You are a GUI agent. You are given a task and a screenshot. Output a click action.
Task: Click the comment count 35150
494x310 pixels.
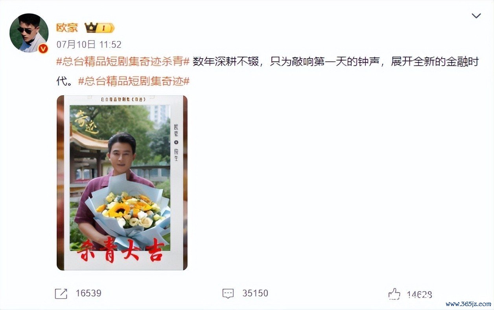click(255, 293)
